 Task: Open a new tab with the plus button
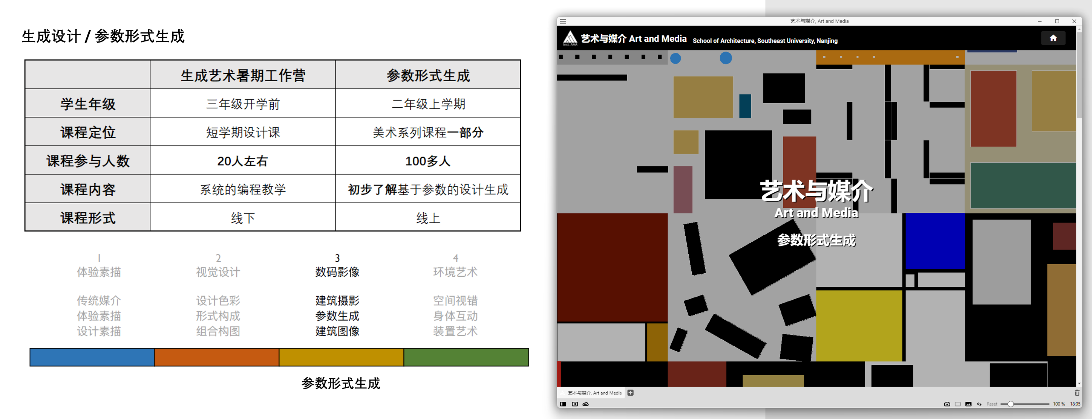coord(630,393)
